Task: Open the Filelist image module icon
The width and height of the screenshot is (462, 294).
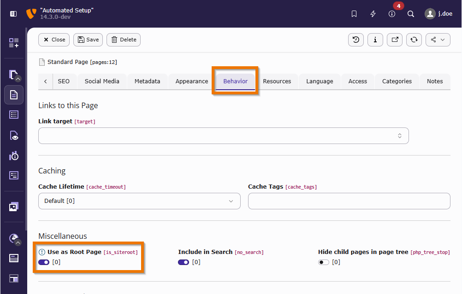Action: pos(14,207)
